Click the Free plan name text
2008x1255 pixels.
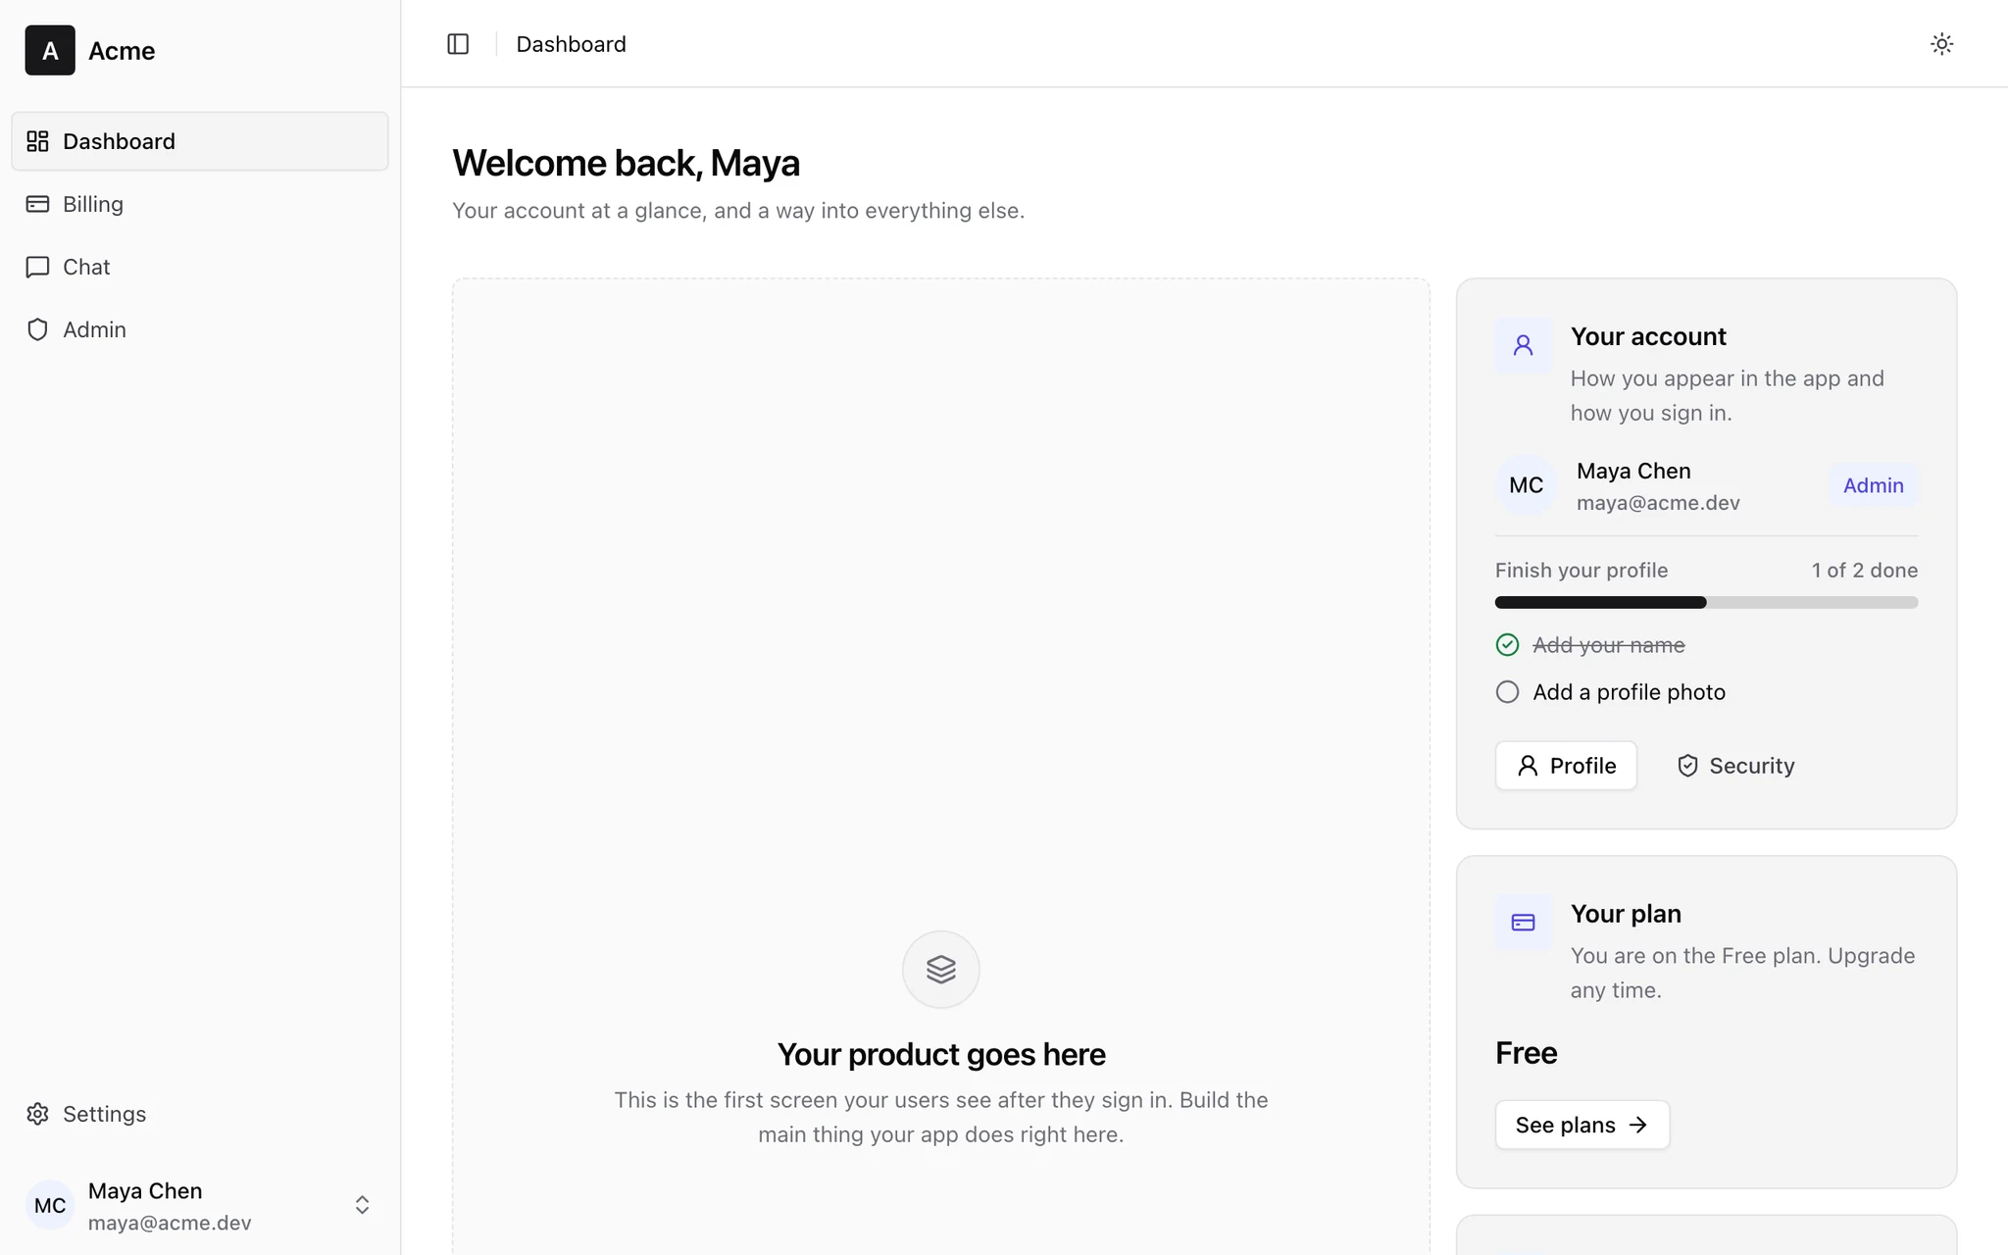(1526, 1053)
